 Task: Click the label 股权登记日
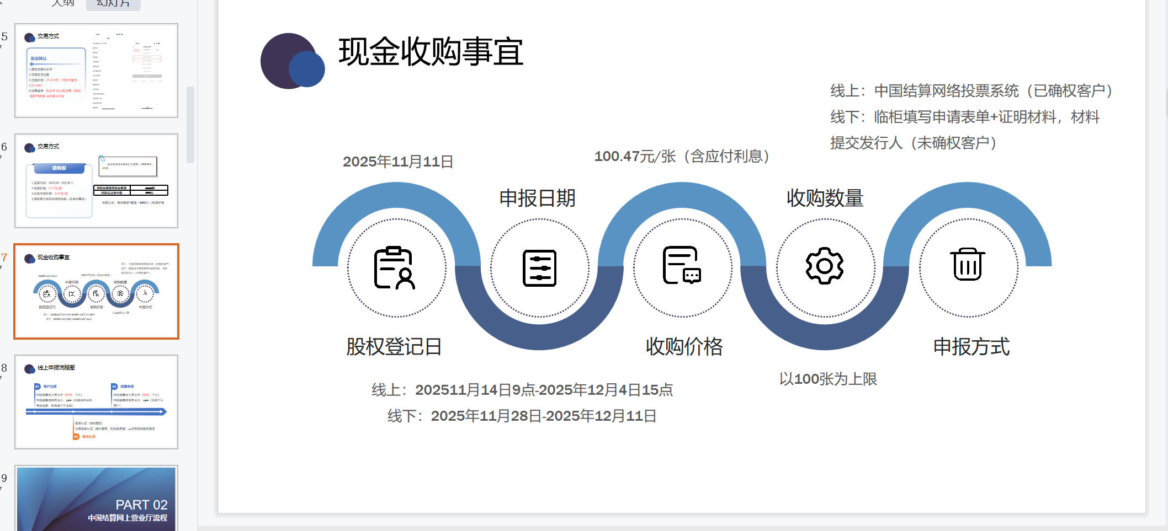[x=394, y=347]
